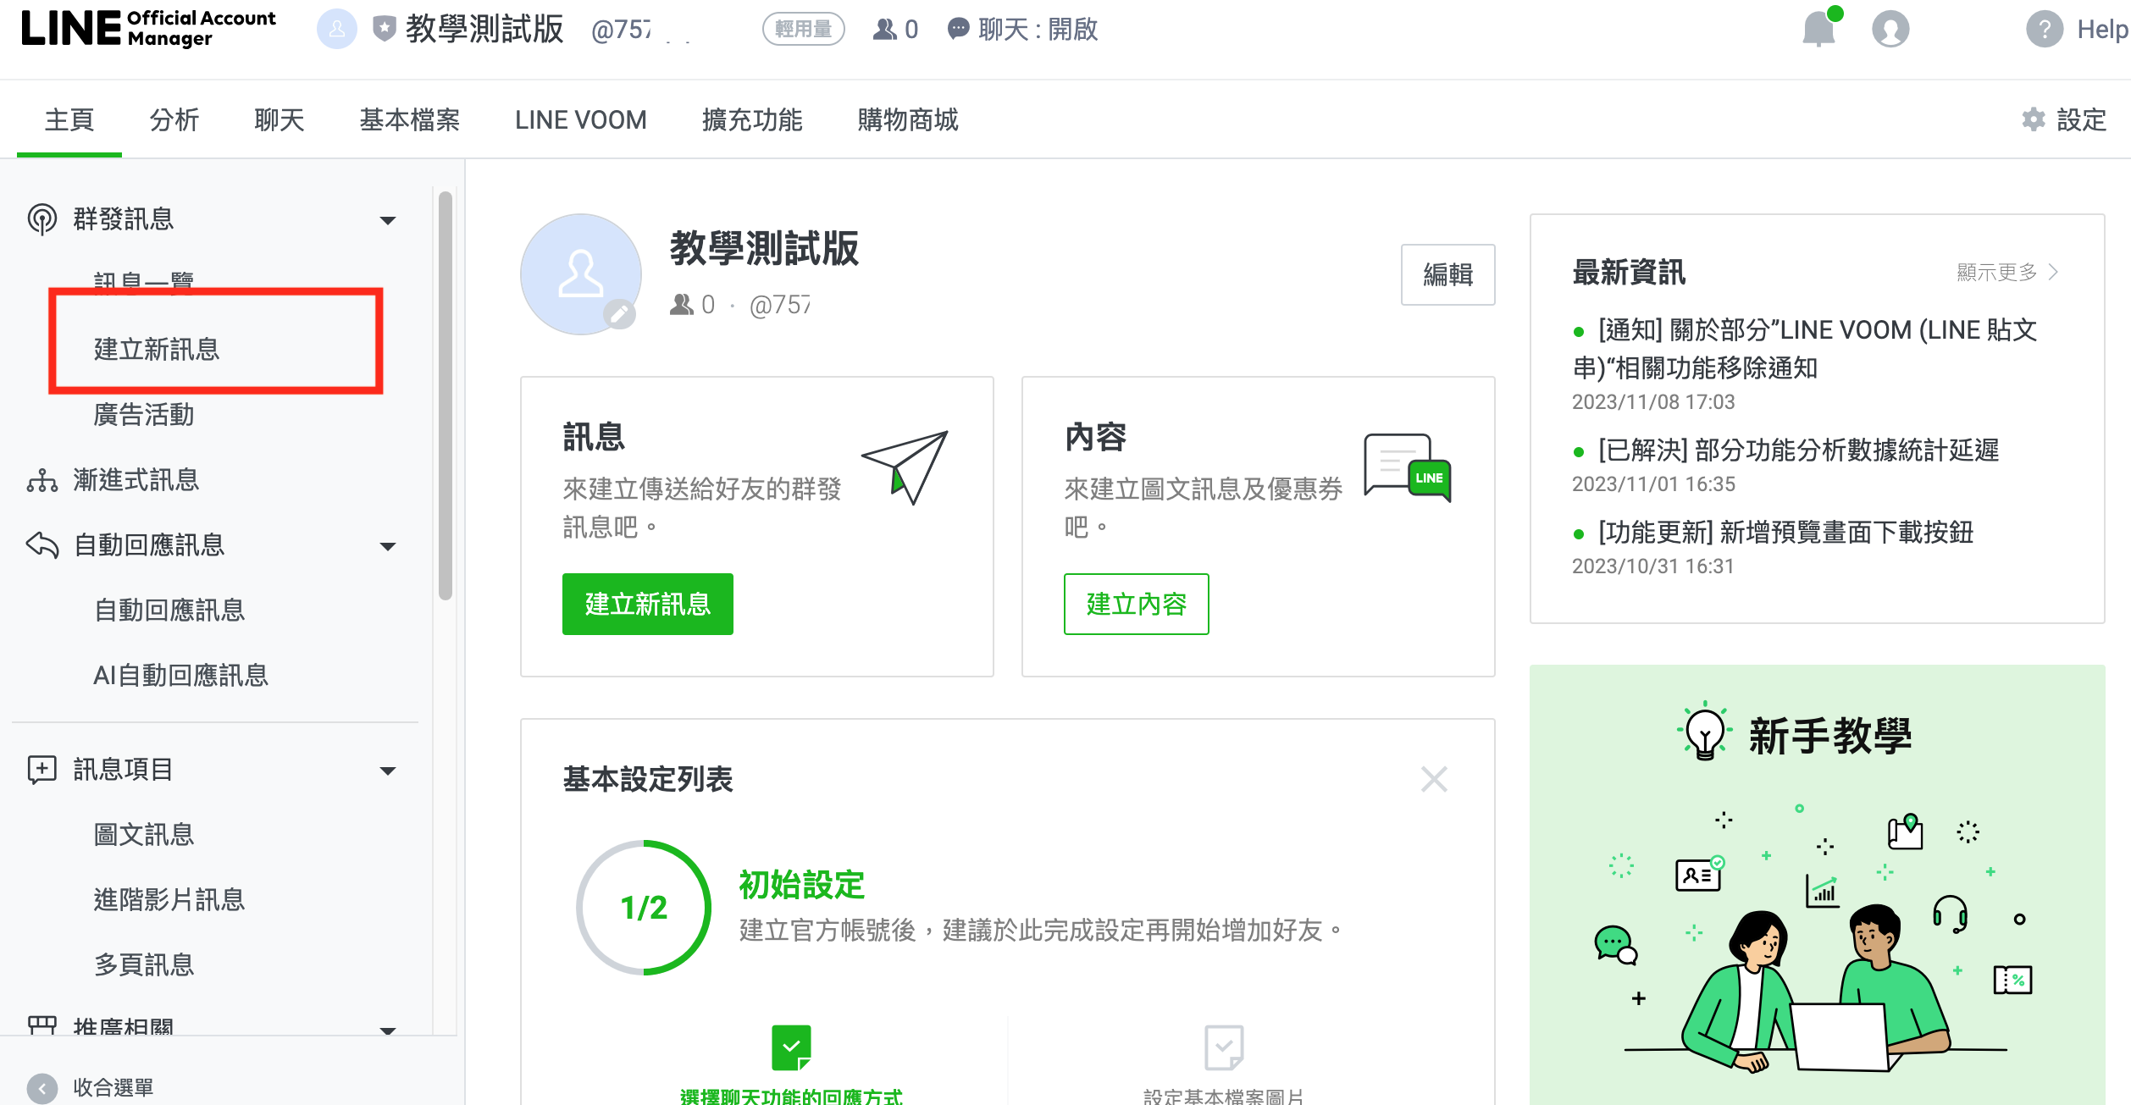Open the [已解決] 部分功能分析數據統計延遲 news

point(1799,450)
